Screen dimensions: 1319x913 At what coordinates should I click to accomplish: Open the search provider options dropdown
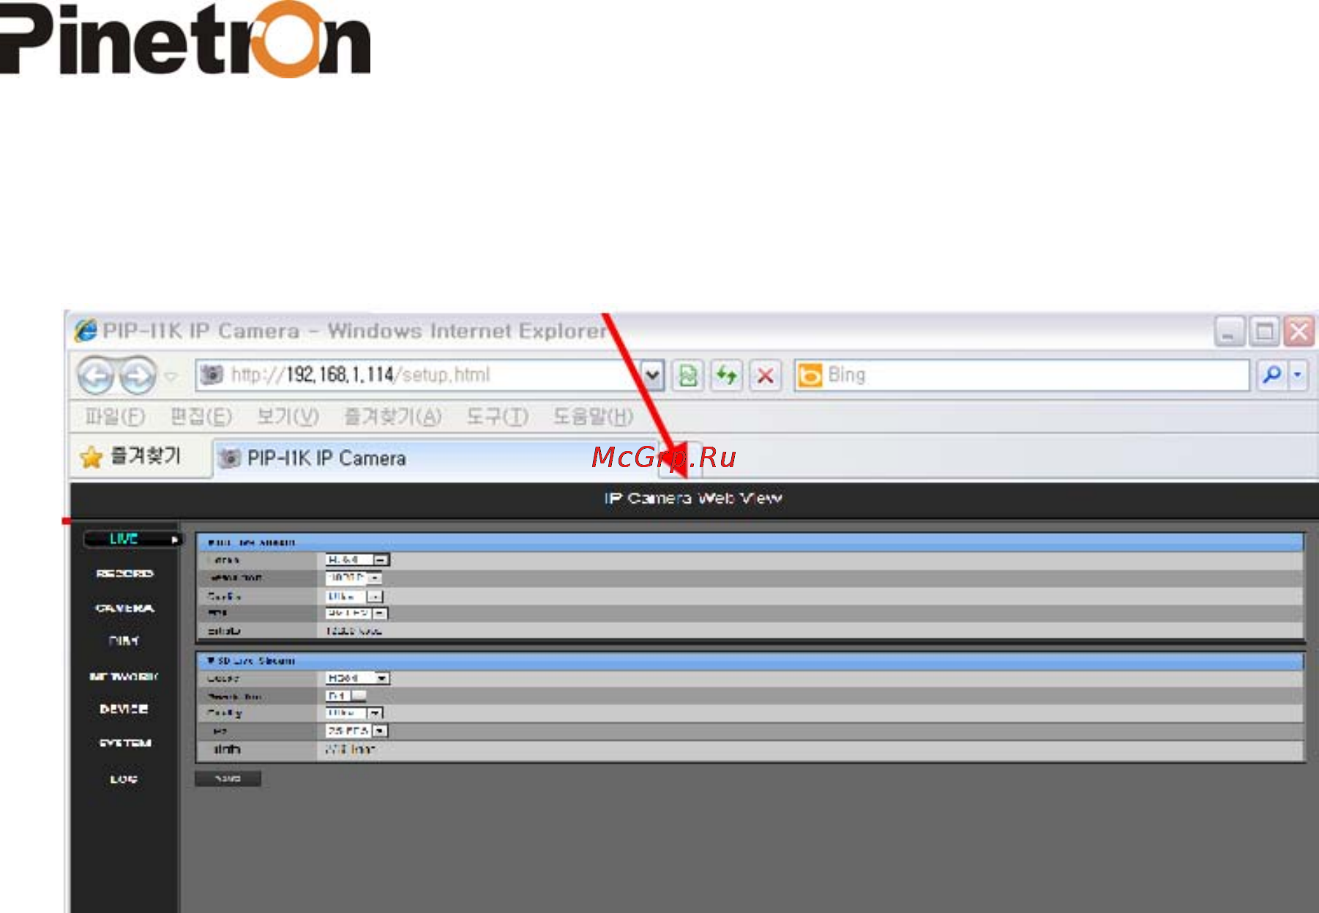point(1298,375)
